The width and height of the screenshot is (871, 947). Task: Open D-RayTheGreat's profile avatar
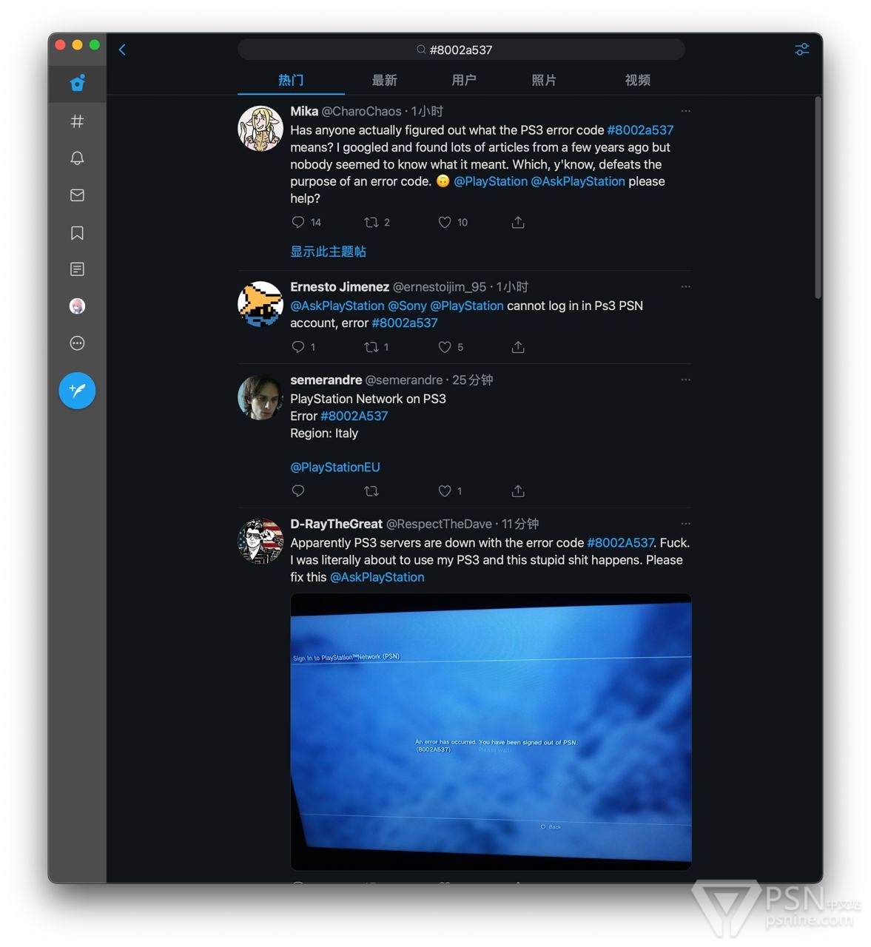point(260,541)
